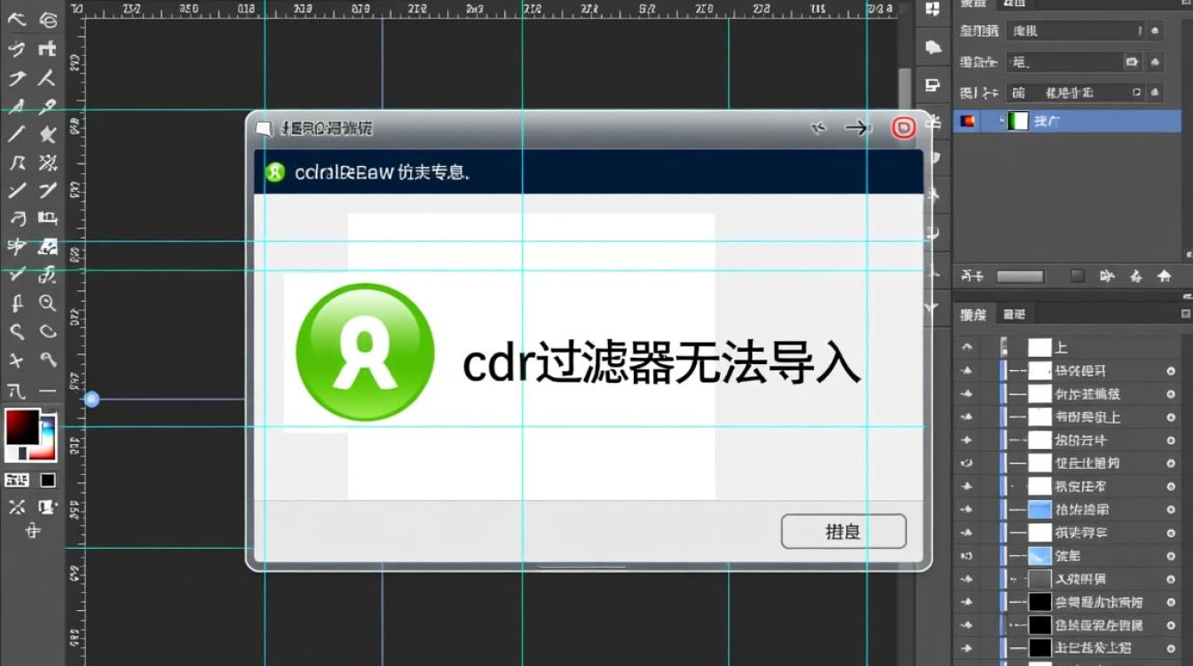
Task: Select the magnifier Zoom tool in toolbox
Action: [48, 304]
